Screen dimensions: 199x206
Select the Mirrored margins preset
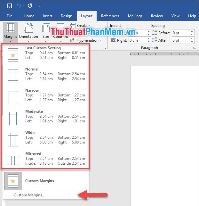[x=45, y=160]
